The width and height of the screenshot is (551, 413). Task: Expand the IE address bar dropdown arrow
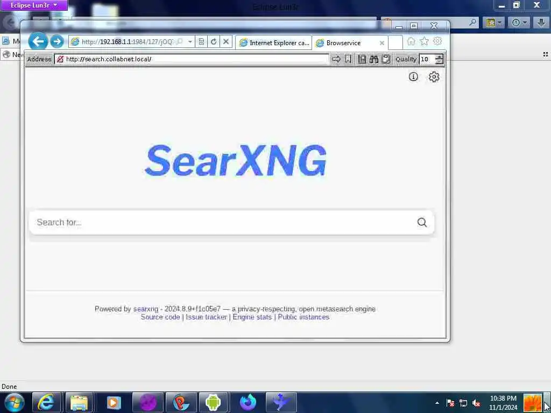(x=190, y=42)
